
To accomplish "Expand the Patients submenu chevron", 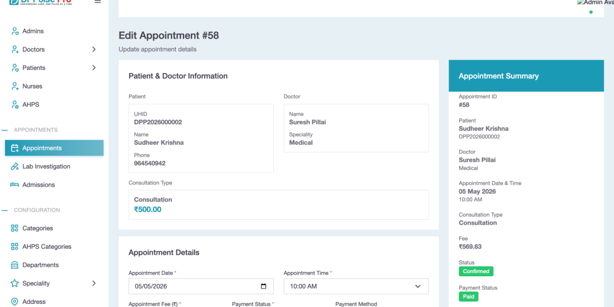I will coord(93,68).
